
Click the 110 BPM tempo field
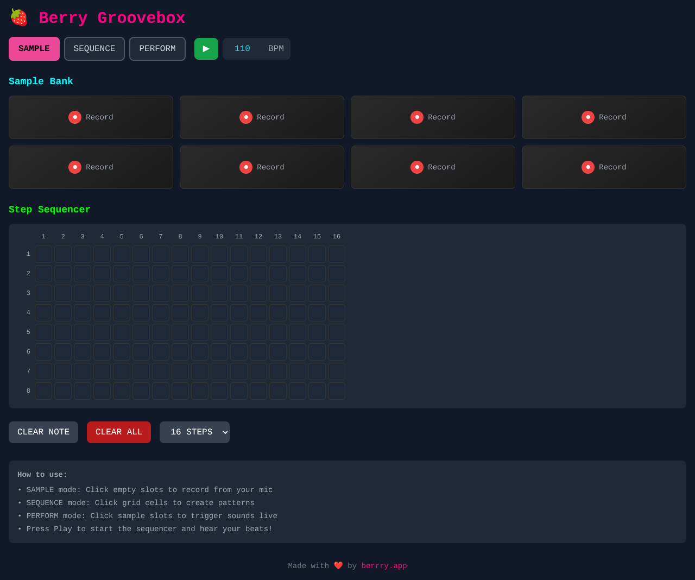(x=243, y=49)
